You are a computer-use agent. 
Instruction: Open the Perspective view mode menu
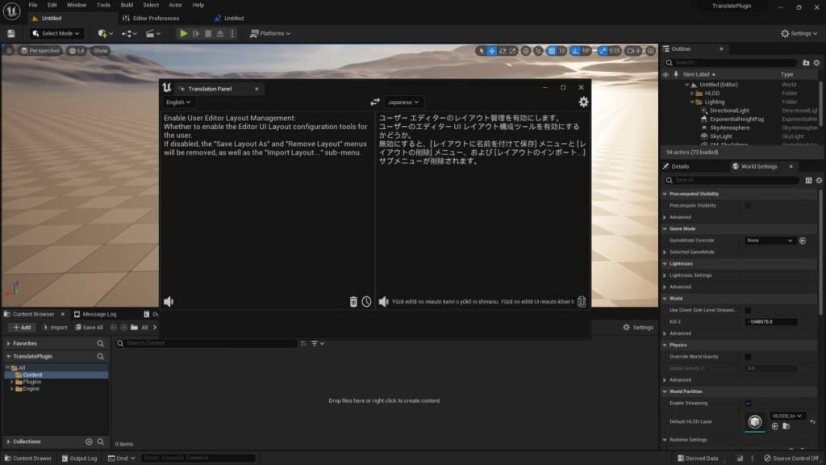[x=40, y=51]
